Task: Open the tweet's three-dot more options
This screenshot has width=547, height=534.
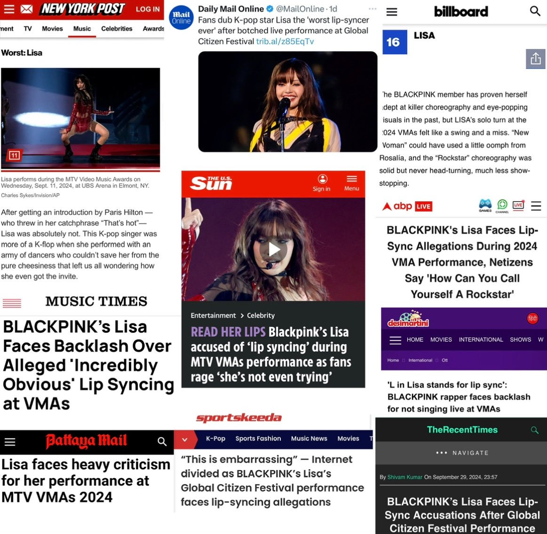Action: point(373,9)
